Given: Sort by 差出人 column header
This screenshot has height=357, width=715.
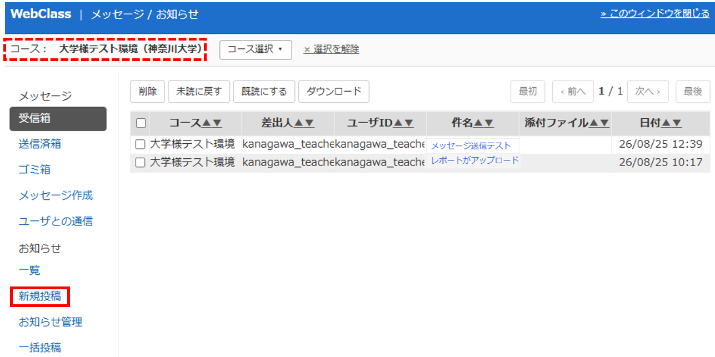Looking at the screenshot, I should coord(288,123).
